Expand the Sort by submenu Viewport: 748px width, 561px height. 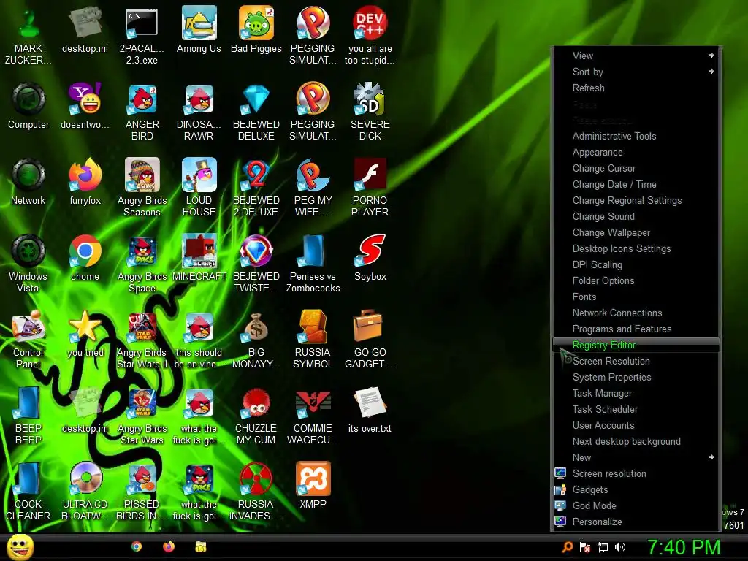click(x=636, y=72)
